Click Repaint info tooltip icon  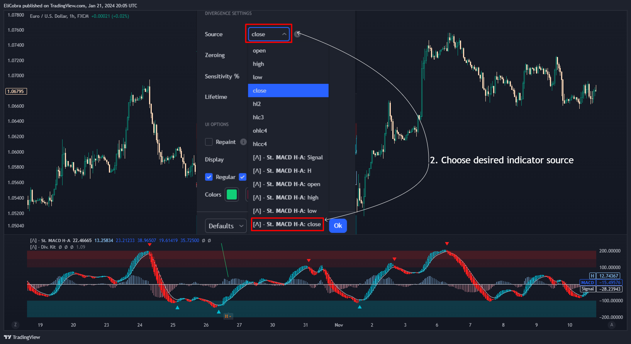tap(243, 142)
